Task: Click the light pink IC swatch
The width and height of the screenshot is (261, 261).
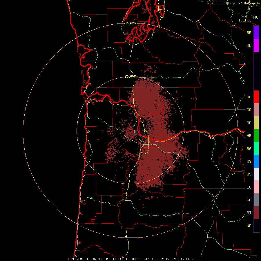Action: pyautogui.click(x=256, y=187)
